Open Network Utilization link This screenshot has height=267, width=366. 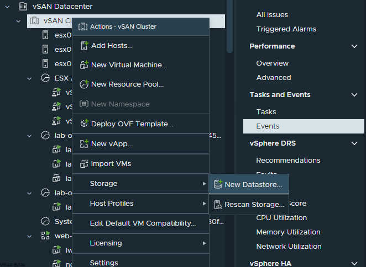289,246
